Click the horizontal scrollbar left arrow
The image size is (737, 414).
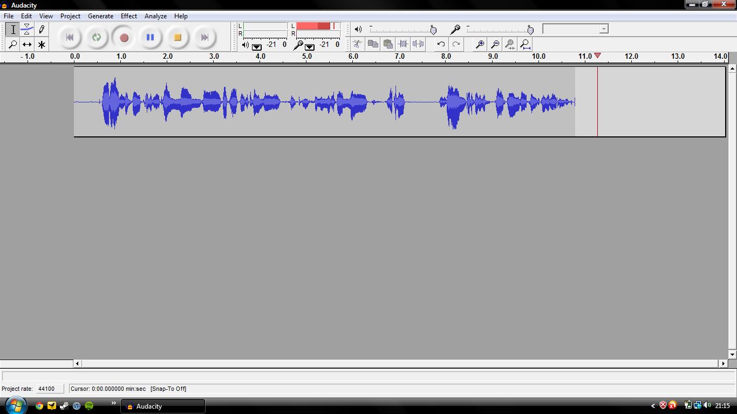click(77, 364)
